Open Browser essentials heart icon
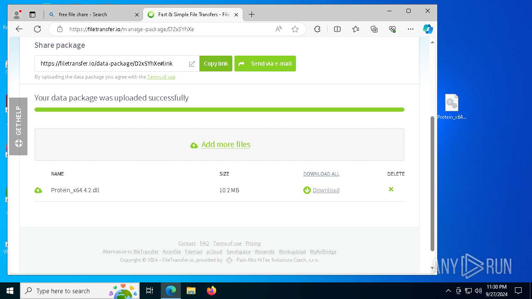The width and height of the screenshot is (532, 299). (x=392, y=29)
